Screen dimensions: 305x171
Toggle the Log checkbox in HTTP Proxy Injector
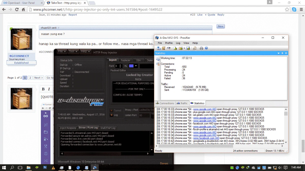tap(112, 115)
